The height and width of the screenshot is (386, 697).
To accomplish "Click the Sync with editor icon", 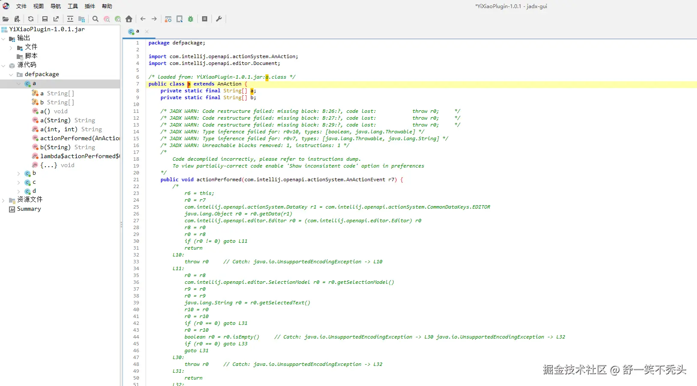I will tap(70, 19).
